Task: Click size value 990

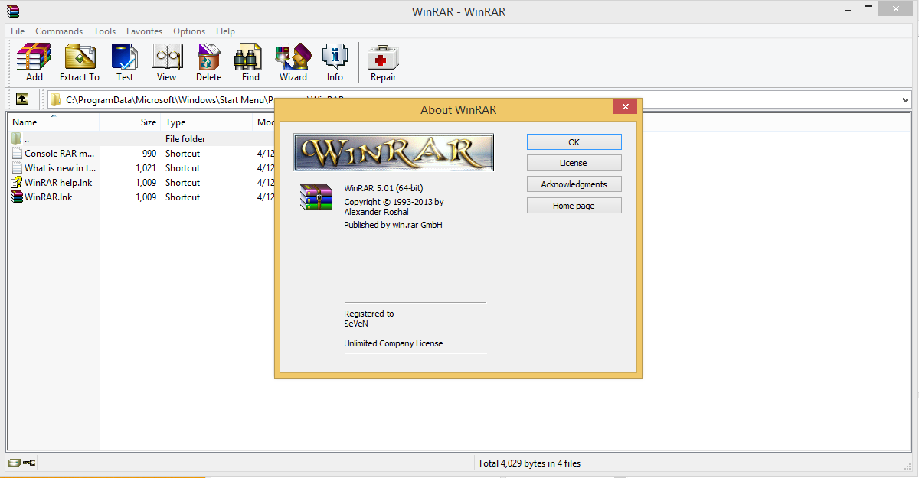Action: [x=149, y=154]
